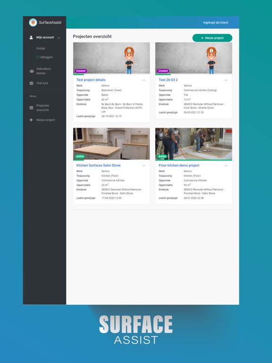Click the value Badkamer (Vloer)
This screenshot has height=363, width=272.
[111, 90]
